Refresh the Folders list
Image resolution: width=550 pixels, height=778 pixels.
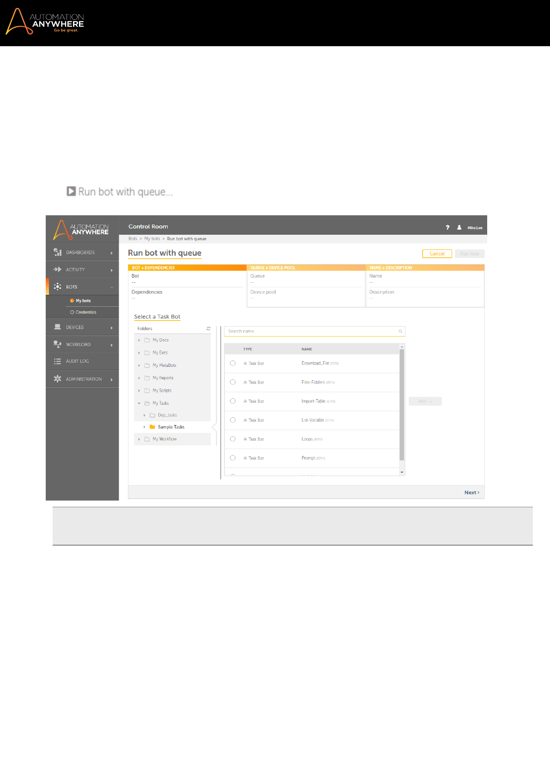click(x=208, y=328)
